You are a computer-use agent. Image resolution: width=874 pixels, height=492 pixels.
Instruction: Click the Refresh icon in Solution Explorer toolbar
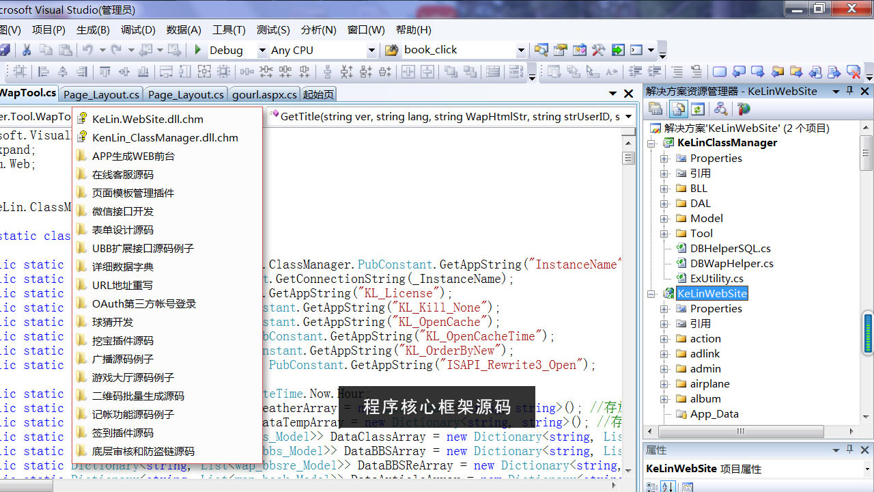tap(697, 109)
